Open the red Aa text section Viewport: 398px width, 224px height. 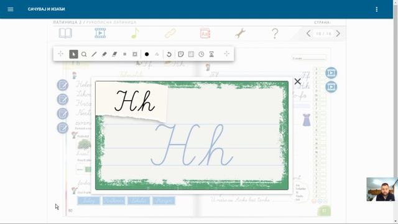(x=205, y=33)
